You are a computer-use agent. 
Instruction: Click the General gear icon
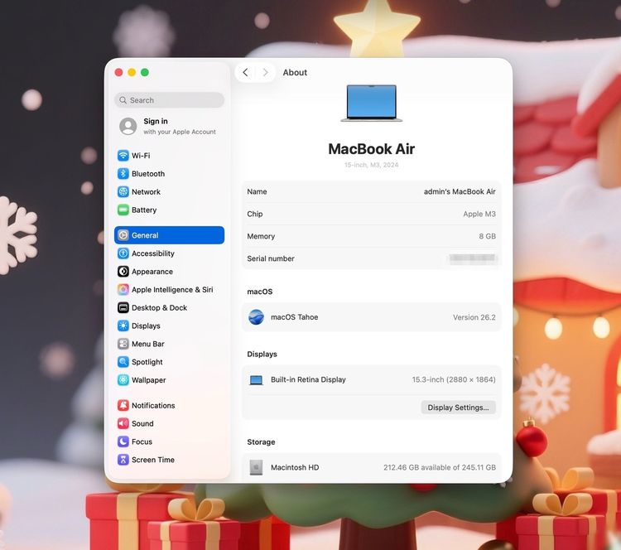[x=123, y=235]
